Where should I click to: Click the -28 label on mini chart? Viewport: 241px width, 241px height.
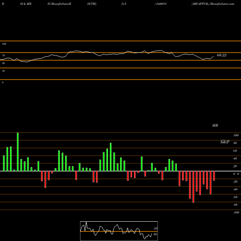pyautogui.click(x=155, y=228)
